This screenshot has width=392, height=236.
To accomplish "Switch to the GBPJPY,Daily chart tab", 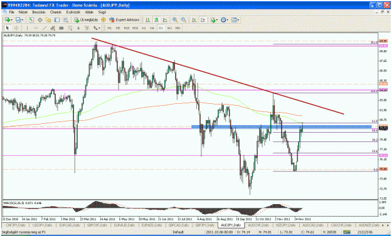I will coord(204,225).
